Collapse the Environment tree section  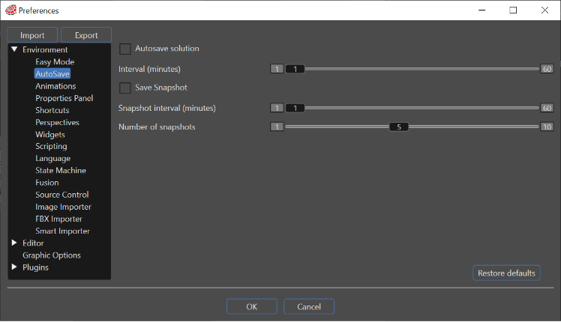coord(14,49)
